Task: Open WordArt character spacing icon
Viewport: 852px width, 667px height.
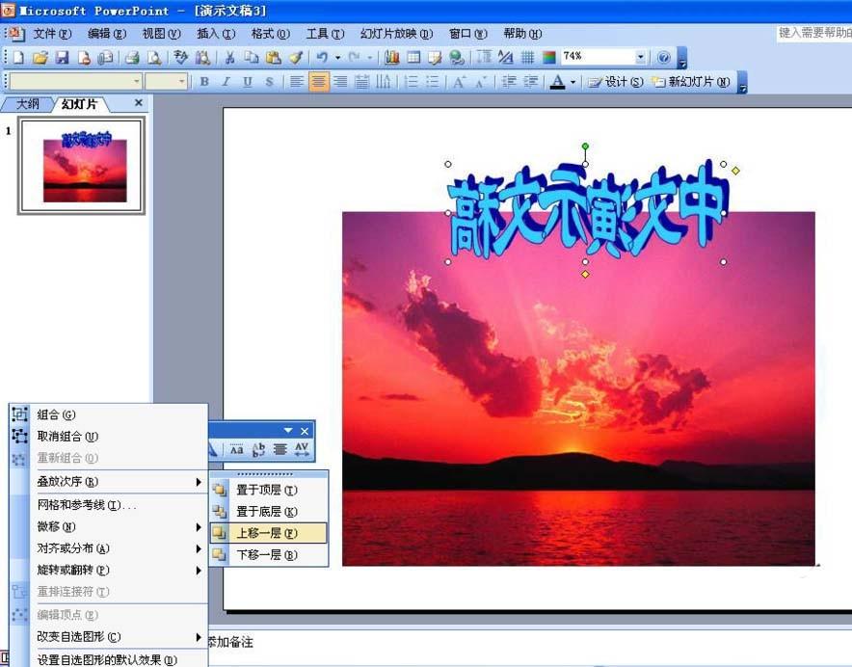Action: pyautogui.click(x=302, y=449)
